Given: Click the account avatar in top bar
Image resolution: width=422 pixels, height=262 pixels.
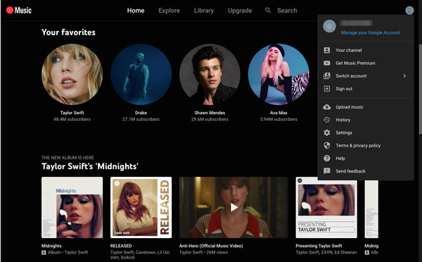Looking at the screenshot, I should [409, 11].
